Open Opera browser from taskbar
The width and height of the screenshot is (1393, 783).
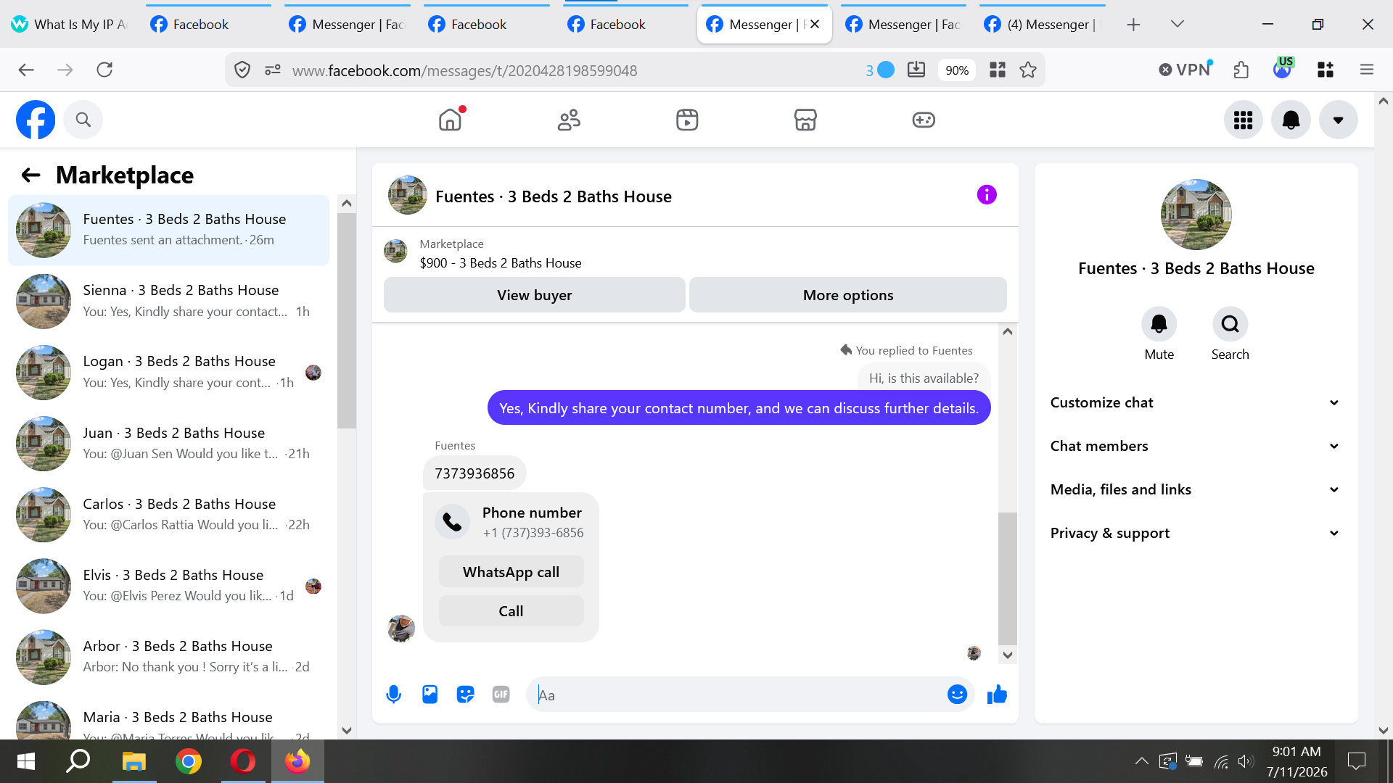click(243, 761)
